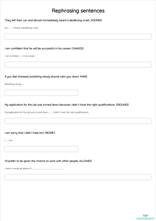Click the hint 'Breathing slowly.....'
Screen dimensions: 156x221
pos(15,84)
